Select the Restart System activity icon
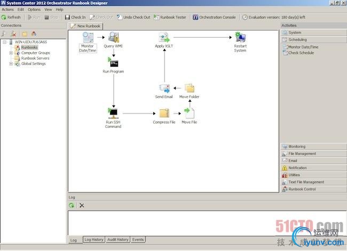The width and height of the screenshot is (347, 251). (240, 37)
